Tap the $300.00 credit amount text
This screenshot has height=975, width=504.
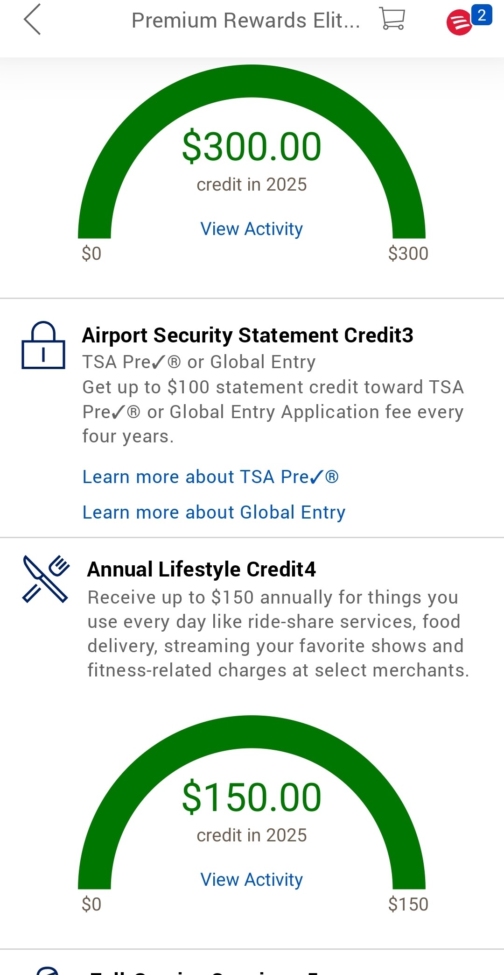pyautogui.click(x=252, y=147)
